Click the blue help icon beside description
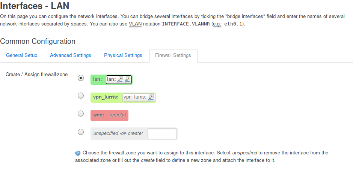Screen dimensions: 353x184 pyautogui.click(x=78, y=153)
